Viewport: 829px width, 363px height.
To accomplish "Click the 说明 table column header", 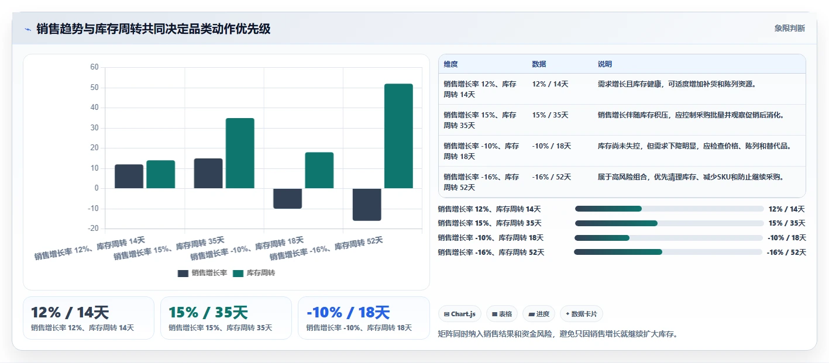I will 605,64.
